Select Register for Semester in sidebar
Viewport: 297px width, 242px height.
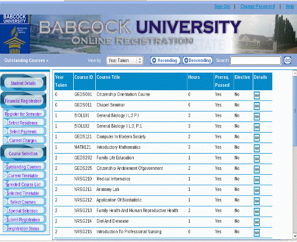[24, 114]
